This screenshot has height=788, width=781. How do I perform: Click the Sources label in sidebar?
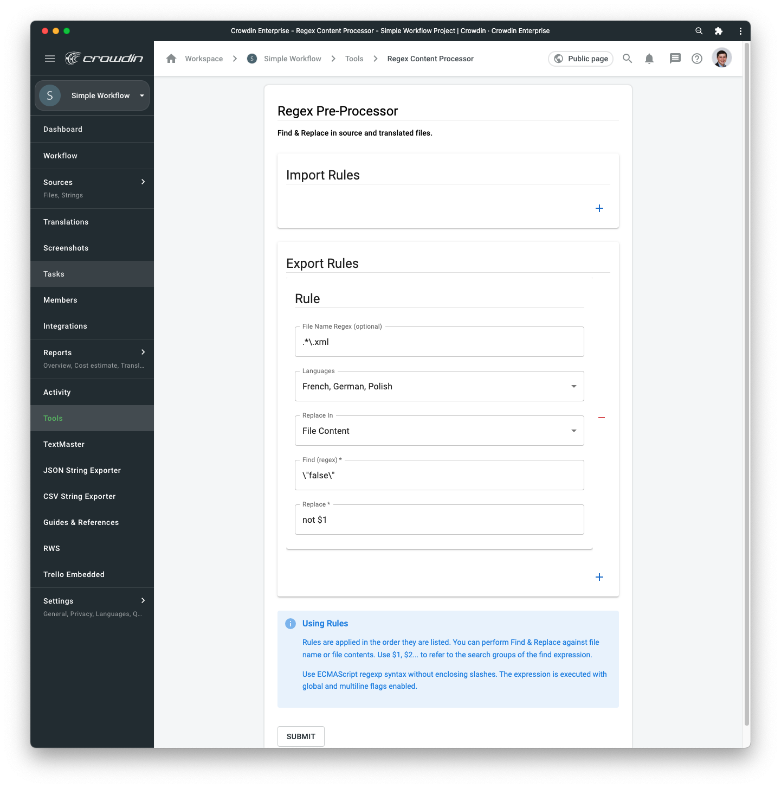click(x=58, y=182)
